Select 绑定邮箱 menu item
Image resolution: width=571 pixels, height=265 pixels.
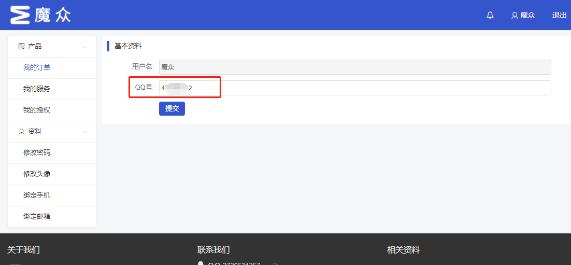click(x=37, y=217)
